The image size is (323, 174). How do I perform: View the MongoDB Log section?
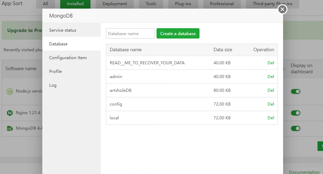coord(53,85)
